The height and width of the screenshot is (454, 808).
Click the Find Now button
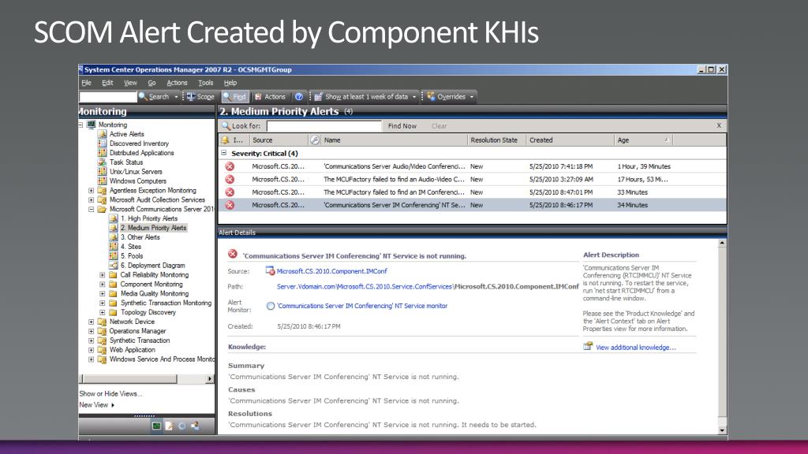(402, 126)
